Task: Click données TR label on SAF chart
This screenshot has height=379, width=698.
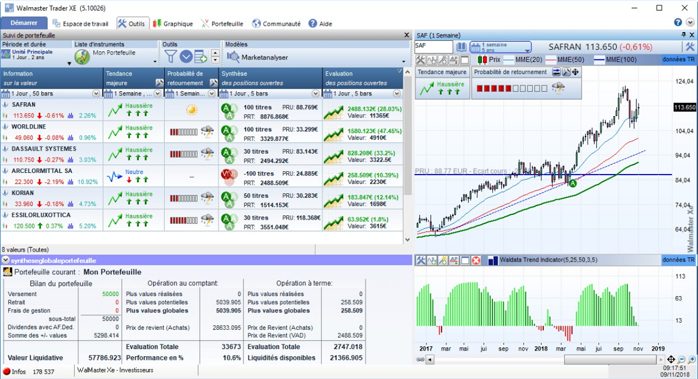Action: tap(678, 59)
